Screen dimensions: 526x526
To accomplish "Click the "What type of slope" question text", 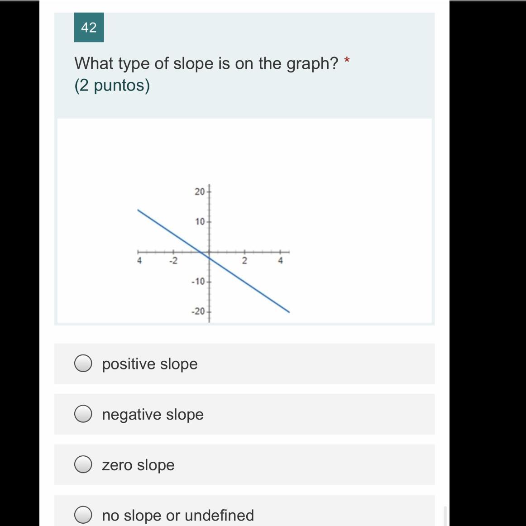I will tap(206, 63).
